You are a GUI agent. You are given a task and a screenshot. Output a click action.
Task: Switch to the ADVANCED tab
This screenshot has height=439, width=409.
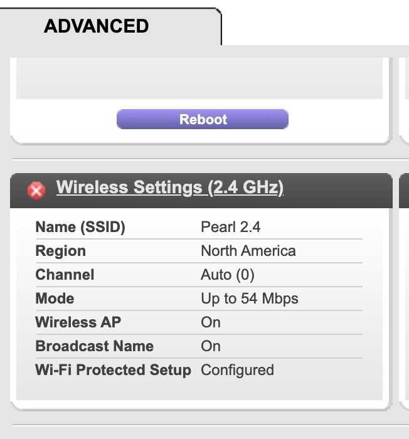[97, 26]
